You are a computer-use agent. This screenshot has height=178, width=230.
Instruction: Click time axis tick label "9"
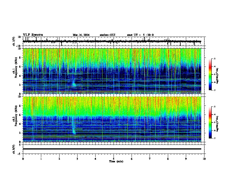[x=186, y=159]
